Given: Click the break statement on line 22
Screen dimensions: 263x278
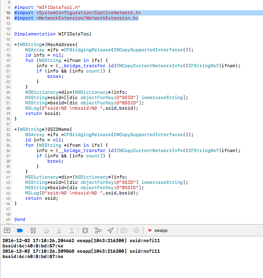Looking at the screenshot, I should coord(55,76).
